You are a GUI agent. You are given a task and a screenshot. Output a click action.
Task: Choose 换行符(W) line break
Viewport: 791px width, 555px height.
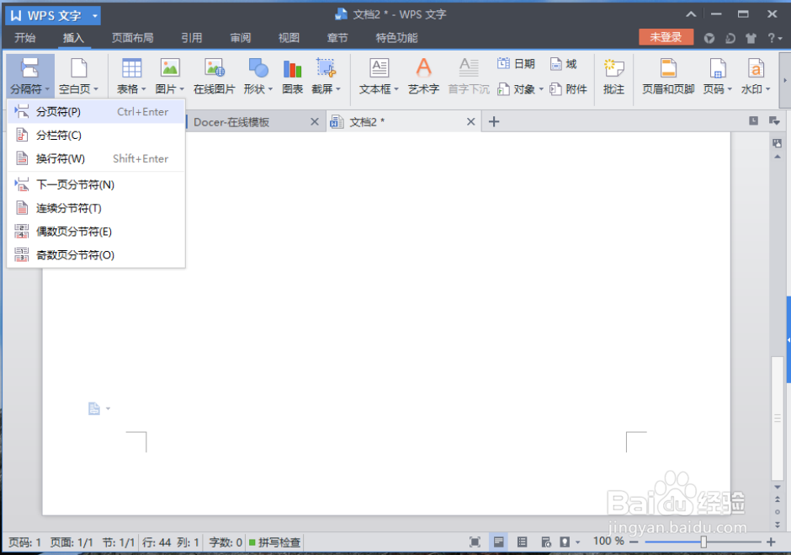96,158
